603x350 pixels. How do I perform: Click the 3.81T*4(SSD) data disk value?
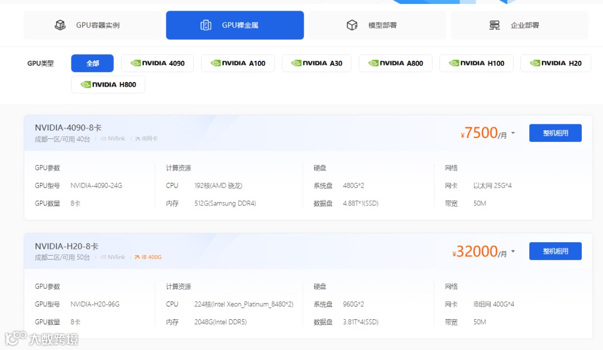[x=361, y=322]
